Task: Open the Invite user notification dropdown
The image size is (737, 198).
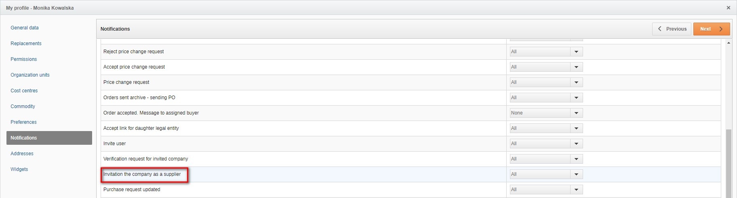Action: (576, 144)
